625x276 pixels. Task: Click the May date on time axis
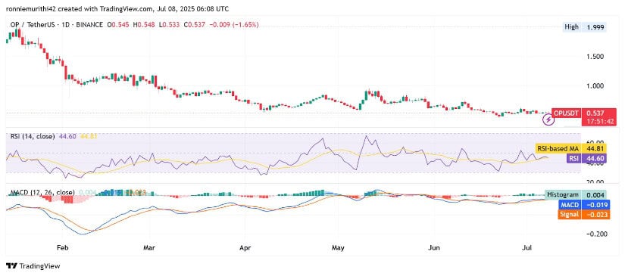point(338,248)
